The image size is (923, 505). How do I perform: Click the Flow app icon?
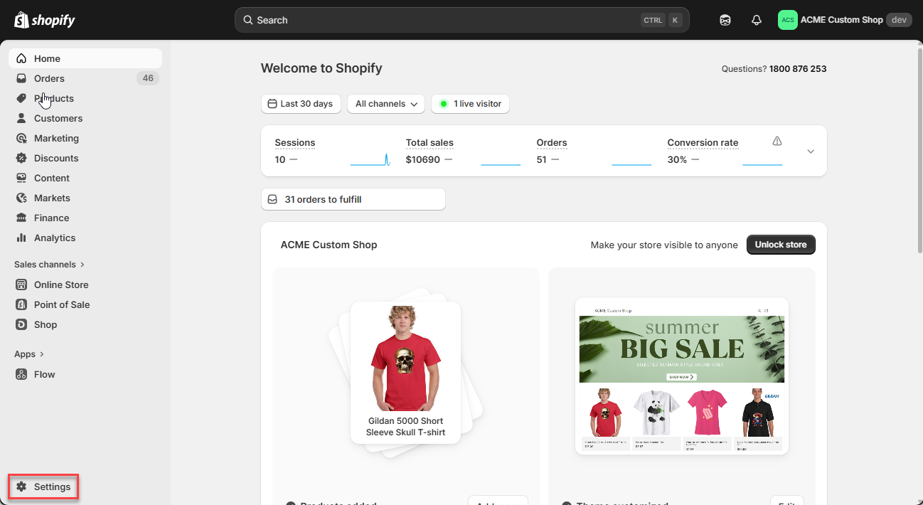[21, 374]
